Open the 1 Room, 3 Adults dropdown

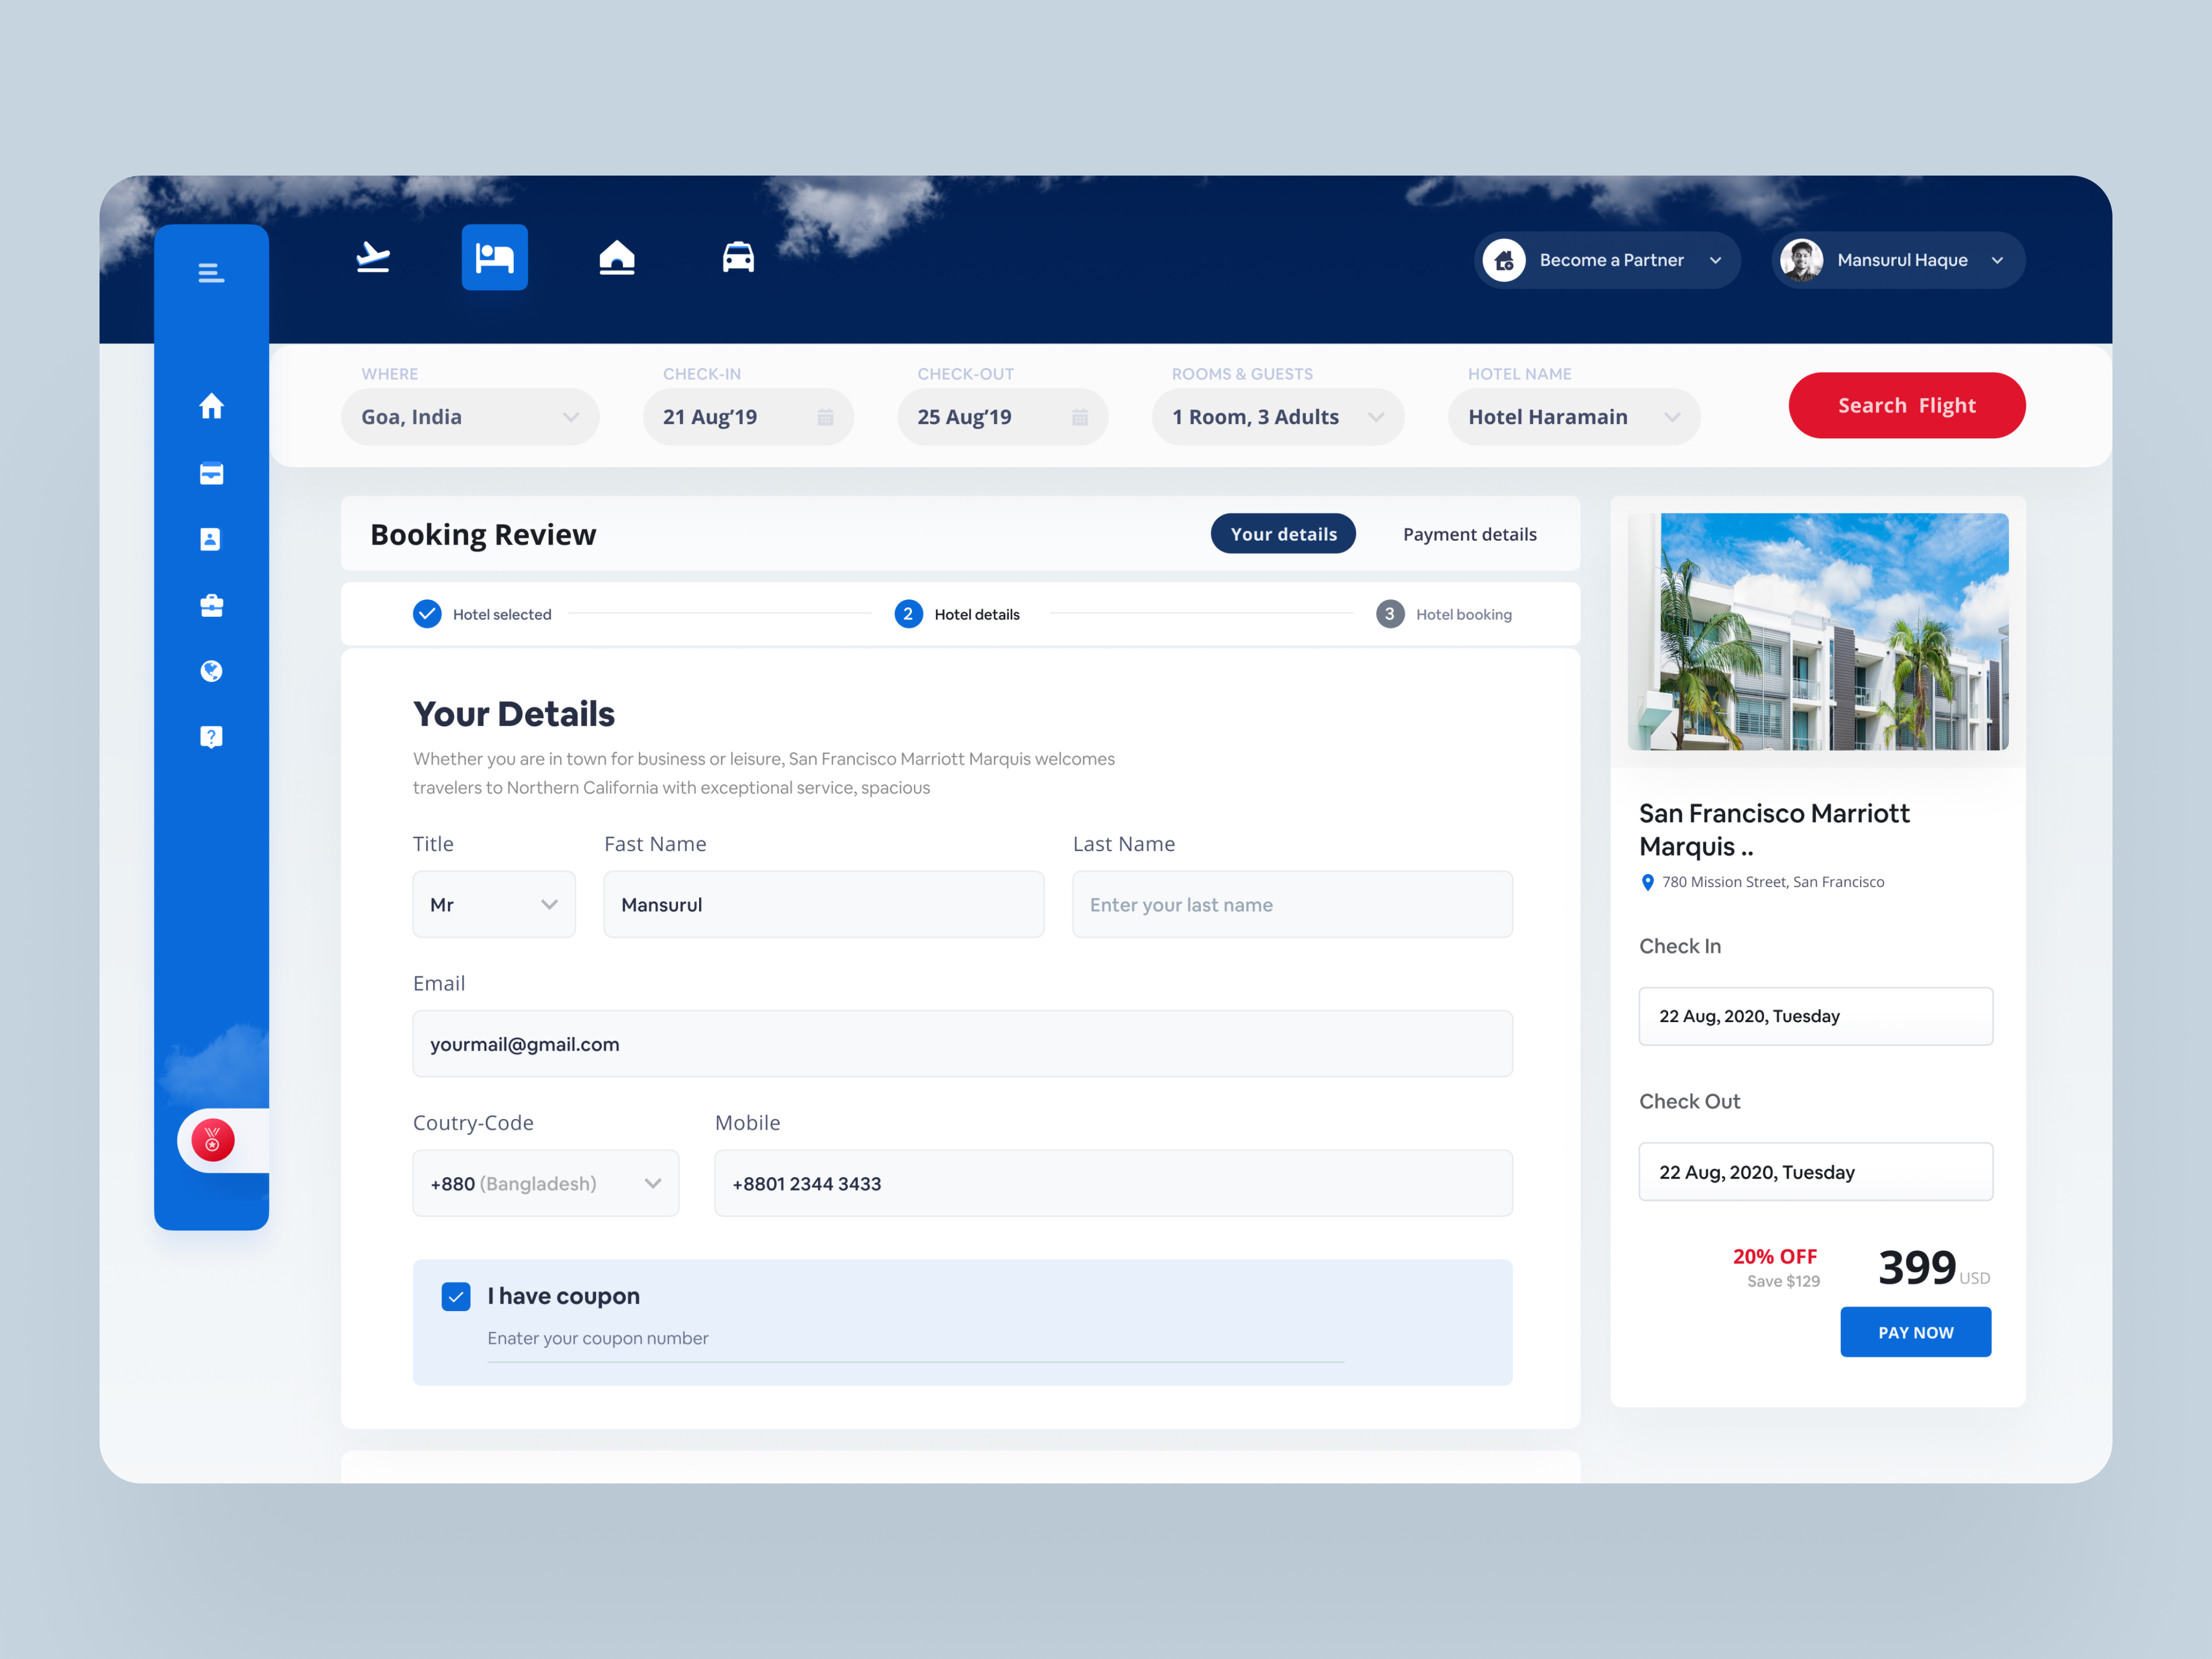pos(1278,417)
